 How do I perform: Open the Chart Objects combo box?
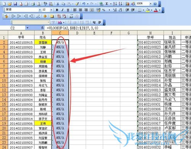31,23
